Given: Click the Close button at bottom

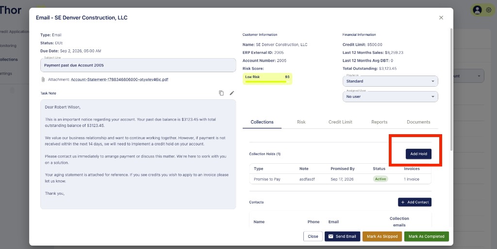Looking at the screenshot, I should pyautogui.click(x=313, y=236).
